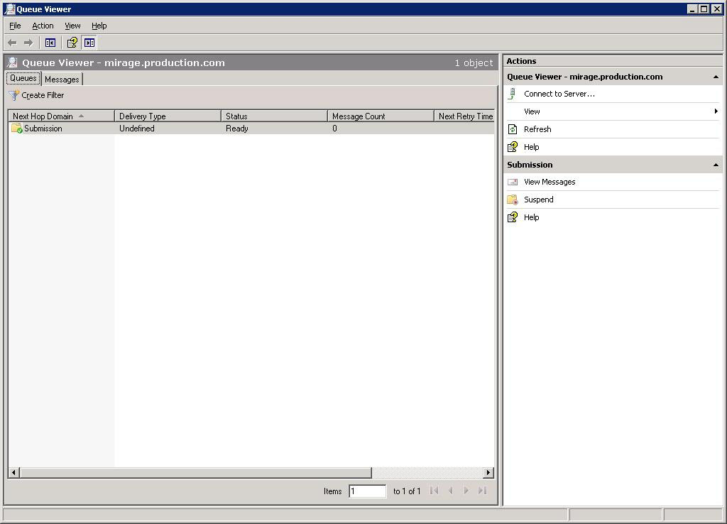Viewport: 727px width, 524px height.
Task: Click Help text under Submission section
Action: click(x=531, y=217)
